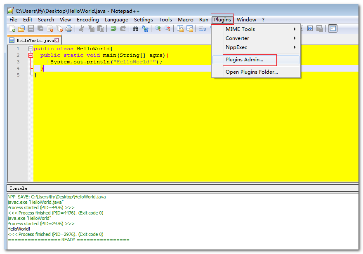Click the Copy icon in toolbar
This screenshot has width=363, height=254.
91,29
